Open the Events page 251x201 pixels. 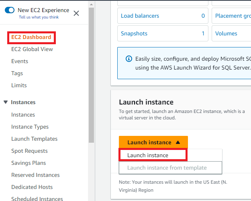point(20,62)
